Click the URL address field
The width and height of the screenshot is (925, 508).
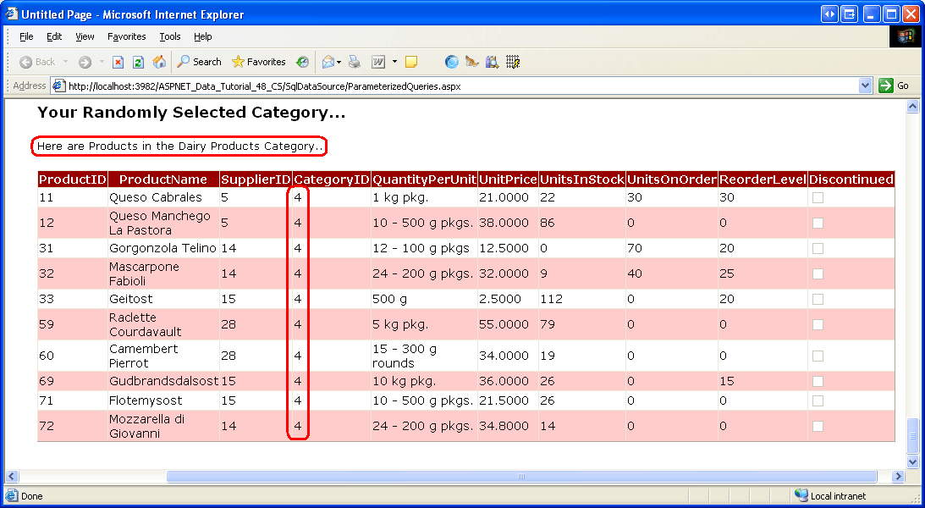point(457,86)
